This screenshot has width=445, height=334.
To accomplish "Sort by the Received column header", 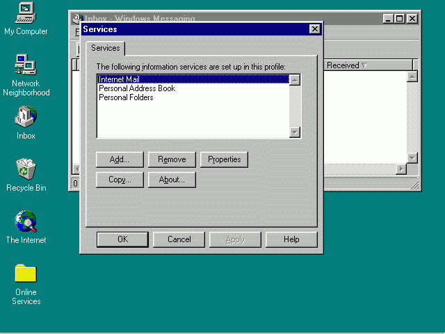I will pyautogui.click(x=369, y=65).
